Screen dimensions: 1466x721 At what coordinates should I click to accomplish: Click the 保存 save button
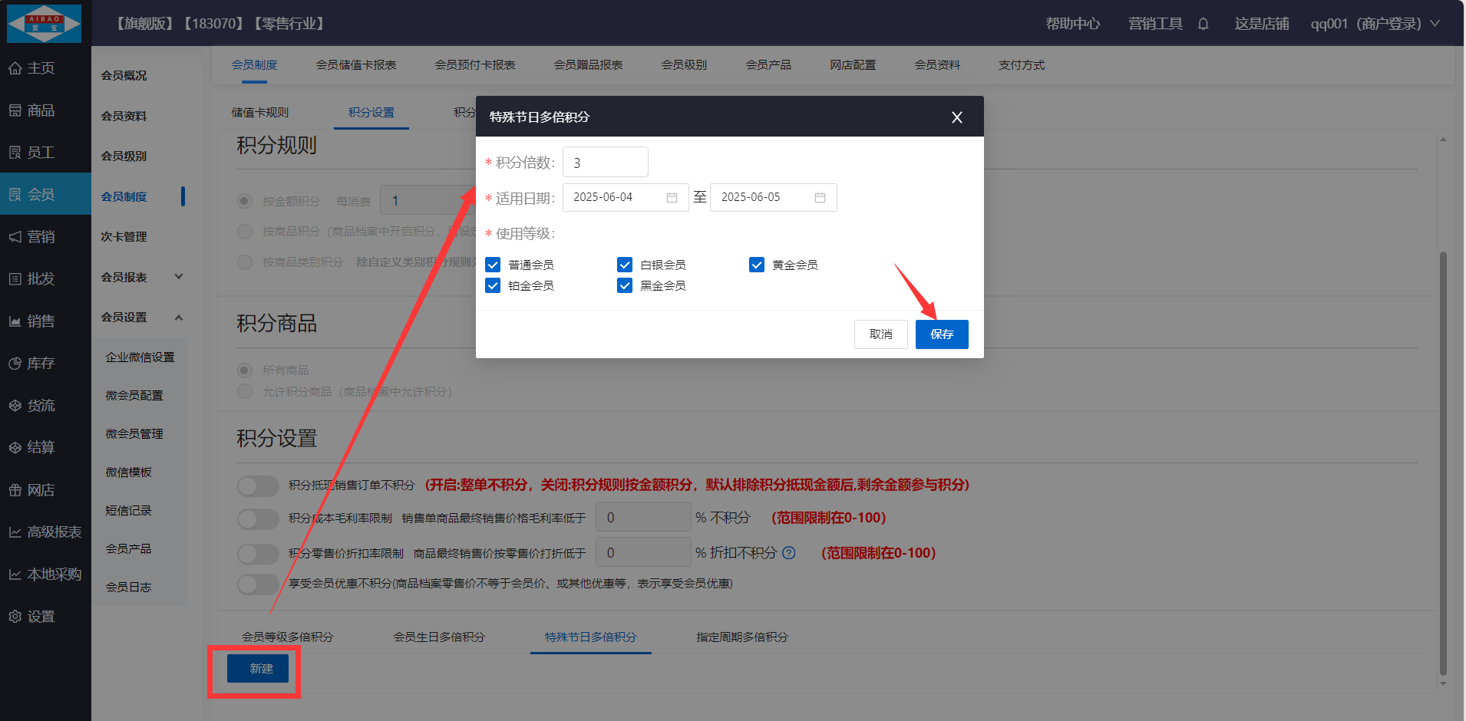point(941,334)
